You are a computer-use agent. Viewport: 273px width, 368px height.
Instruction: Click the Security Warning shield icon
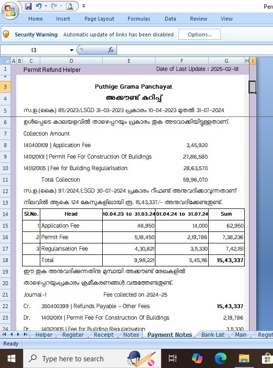point(6,34)
